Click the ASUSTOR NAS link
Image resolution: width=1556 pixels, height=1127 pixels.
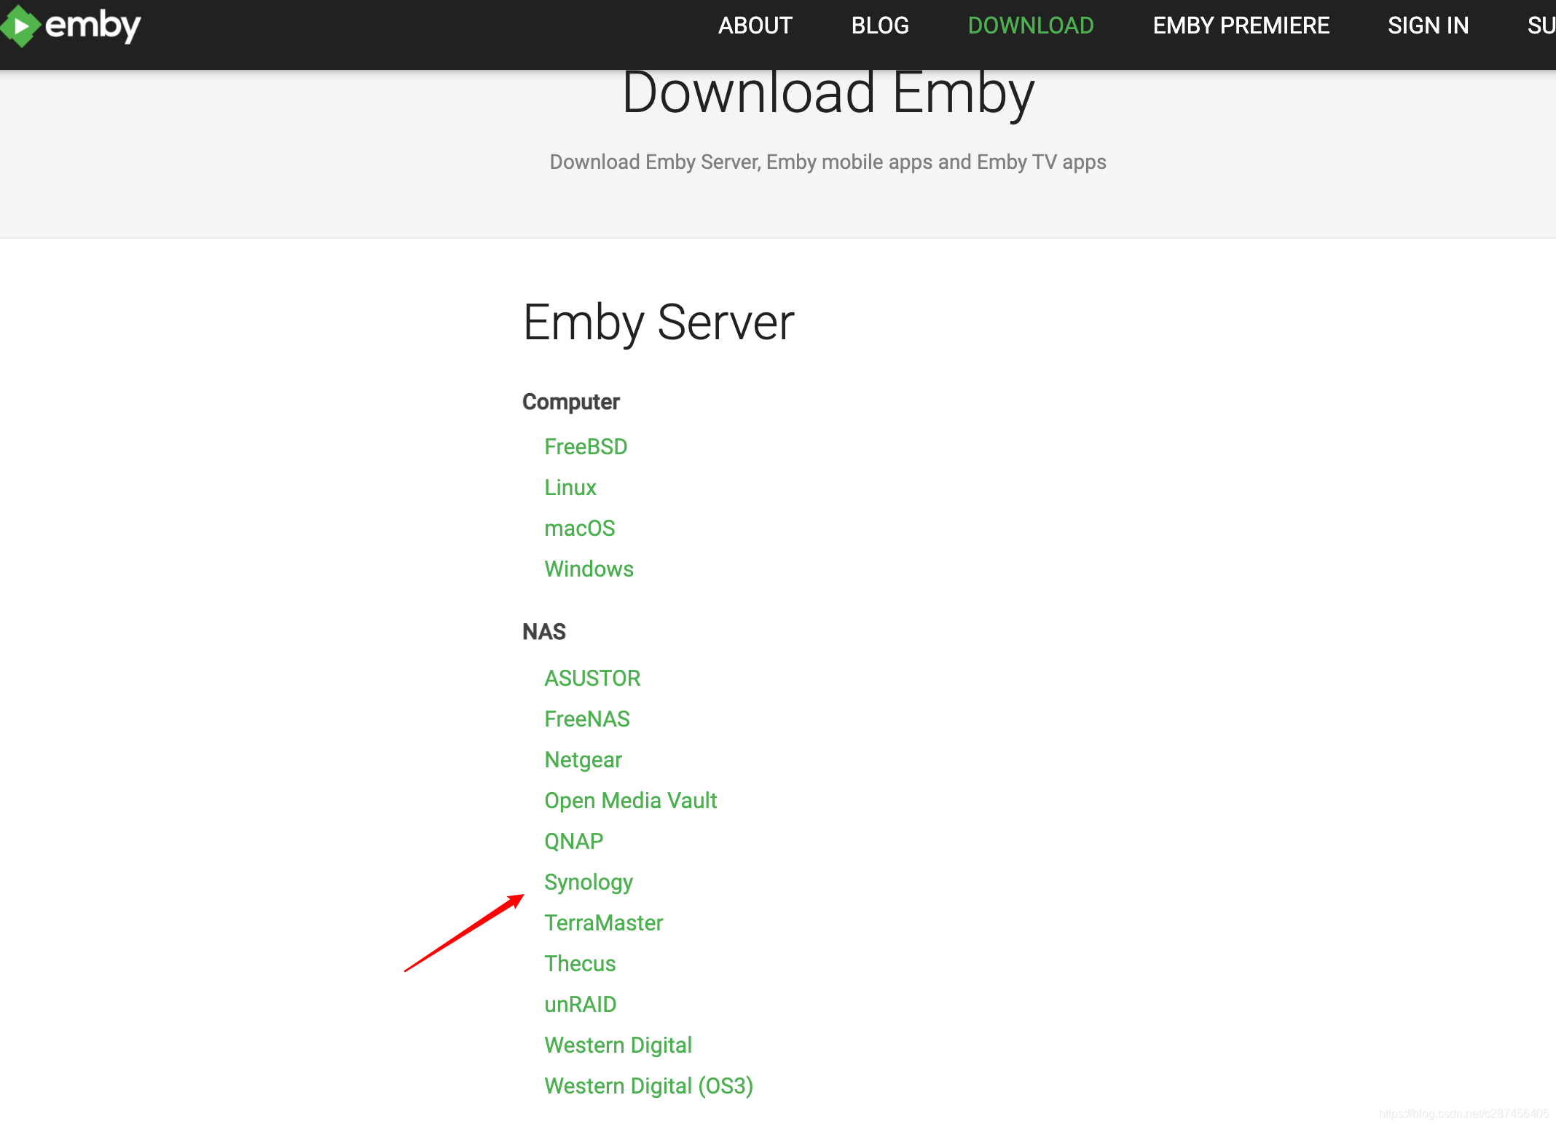tap(592, 678)
